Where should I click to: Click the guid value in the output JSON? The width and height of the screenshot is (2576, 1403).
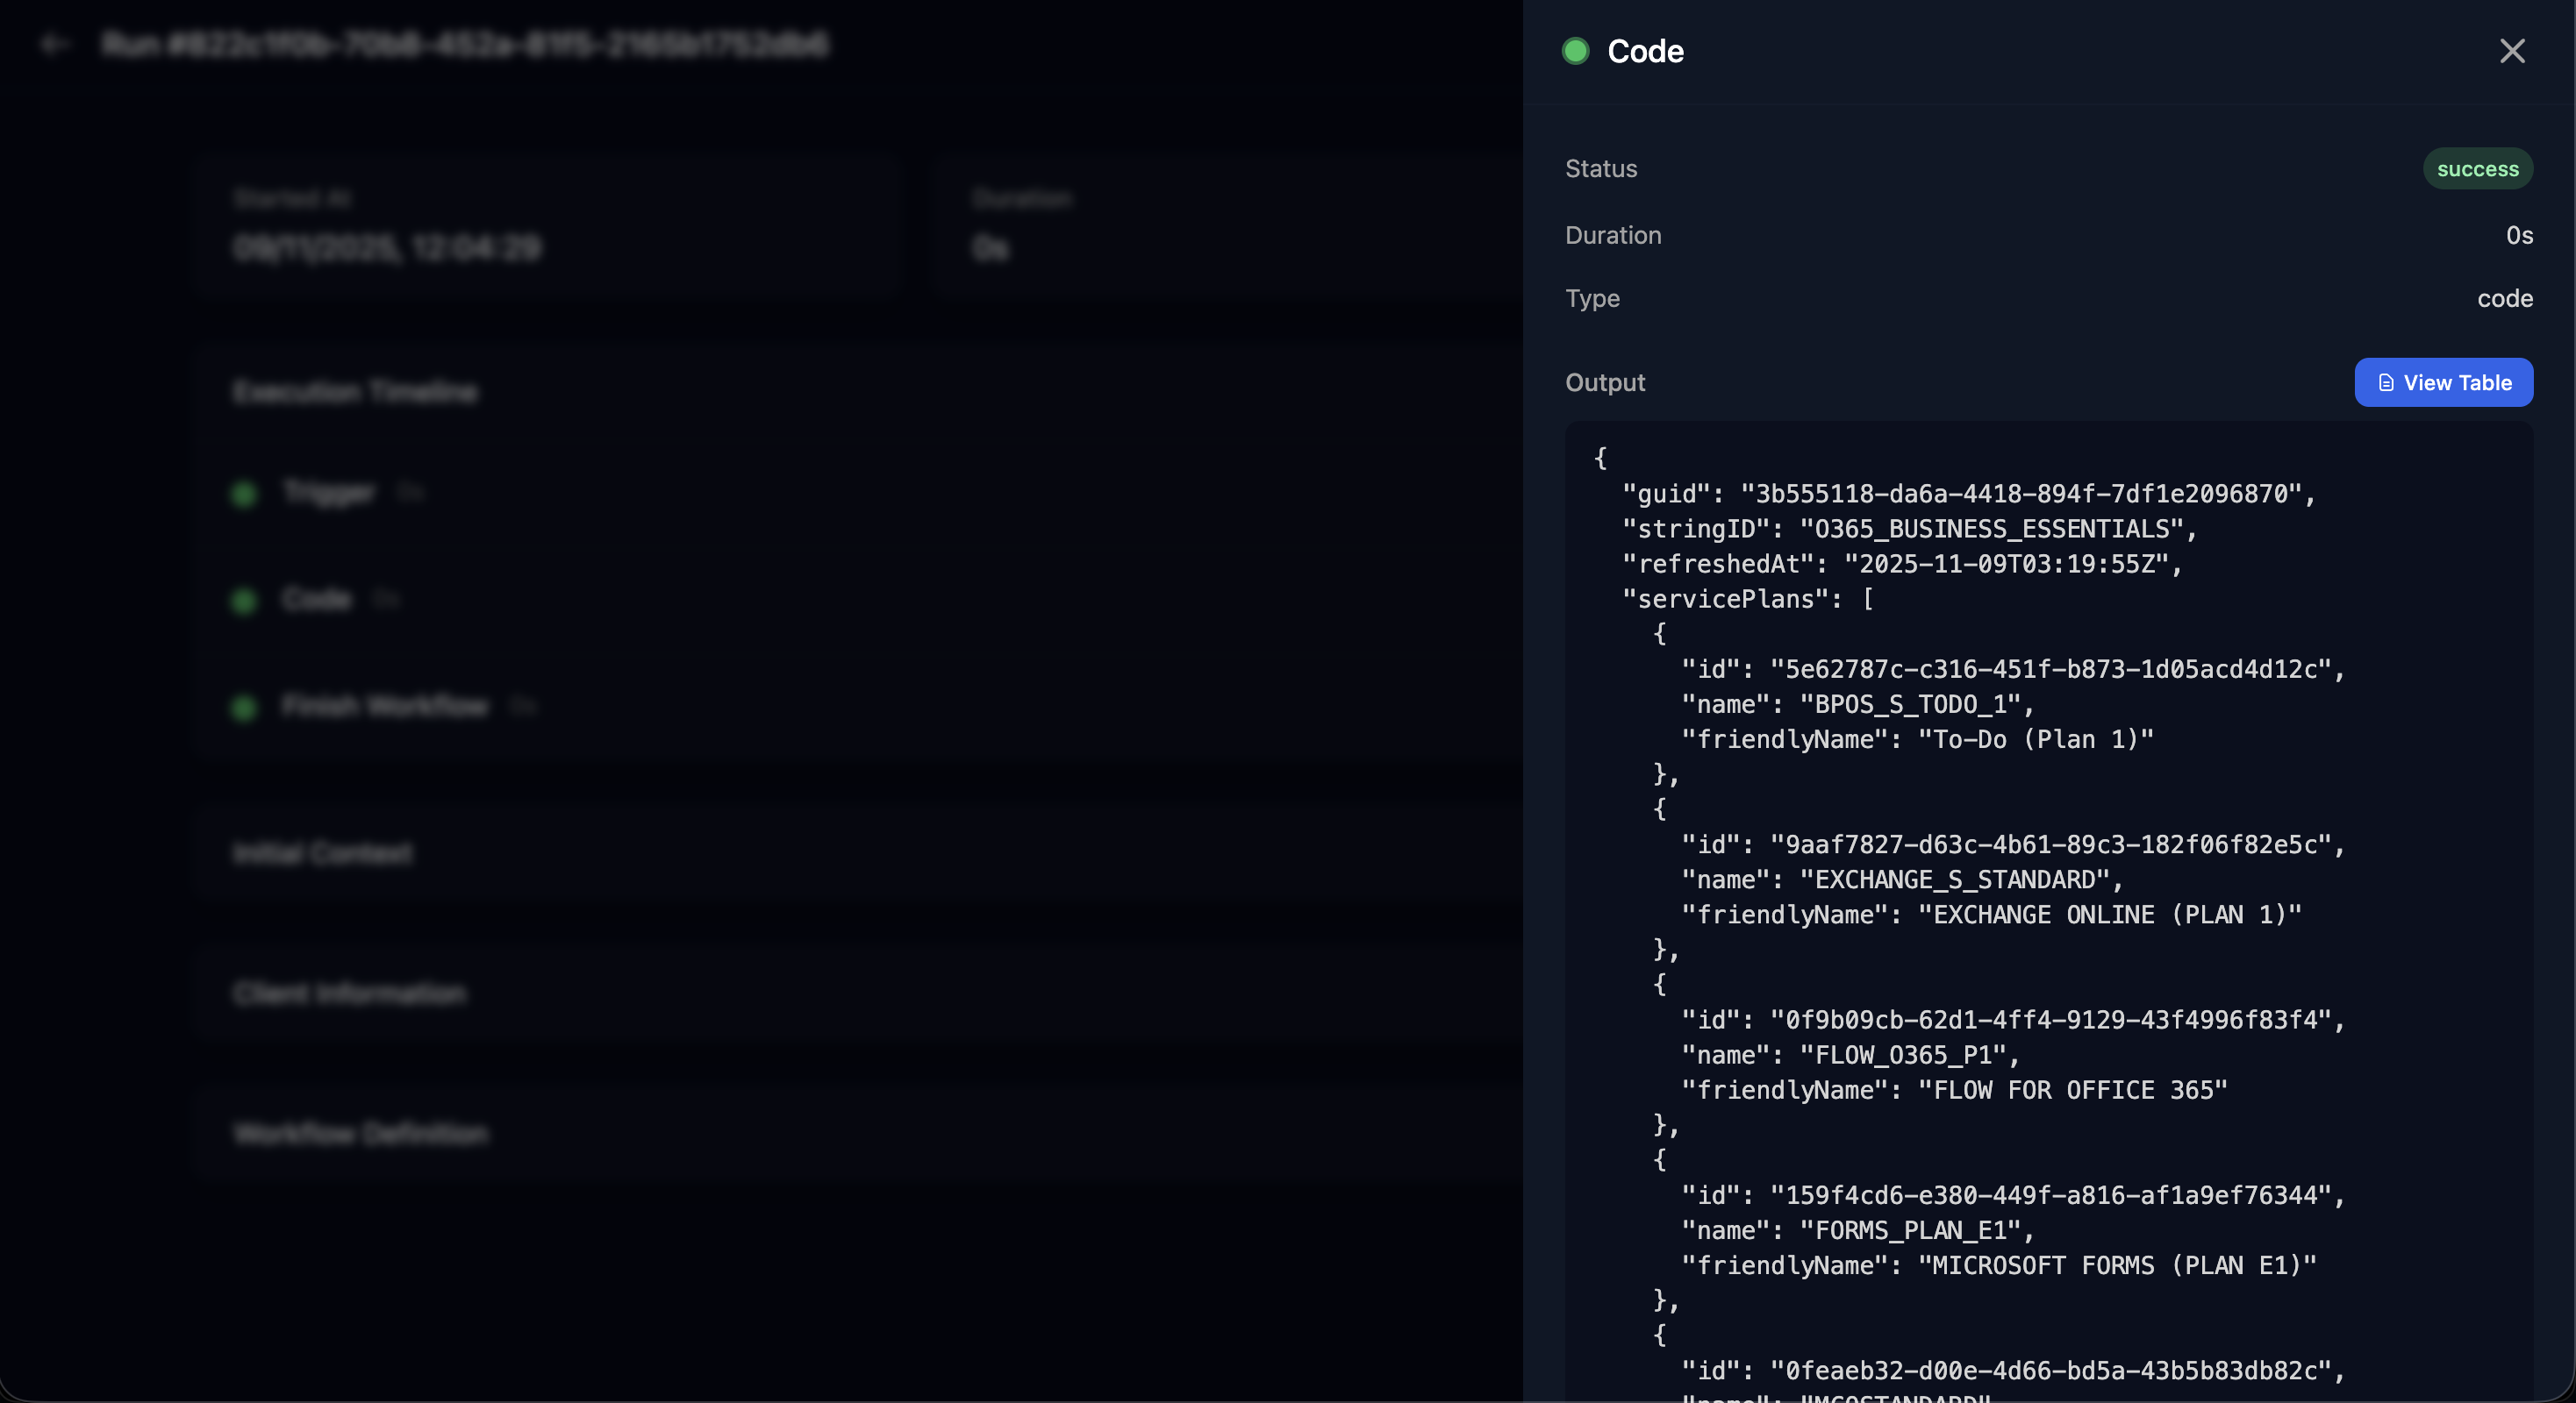2021,494
